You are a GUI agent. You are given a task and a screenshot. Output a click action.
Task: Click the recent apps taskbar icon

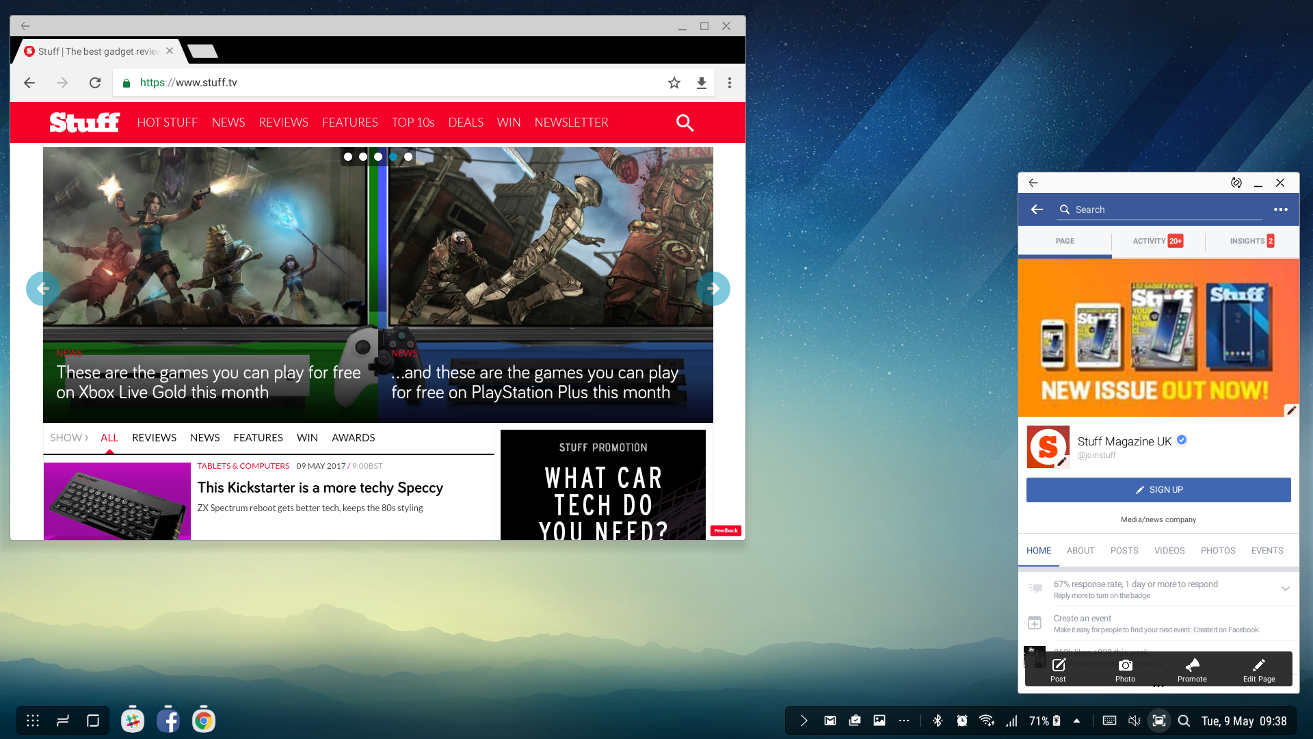[x=63, y=721]
